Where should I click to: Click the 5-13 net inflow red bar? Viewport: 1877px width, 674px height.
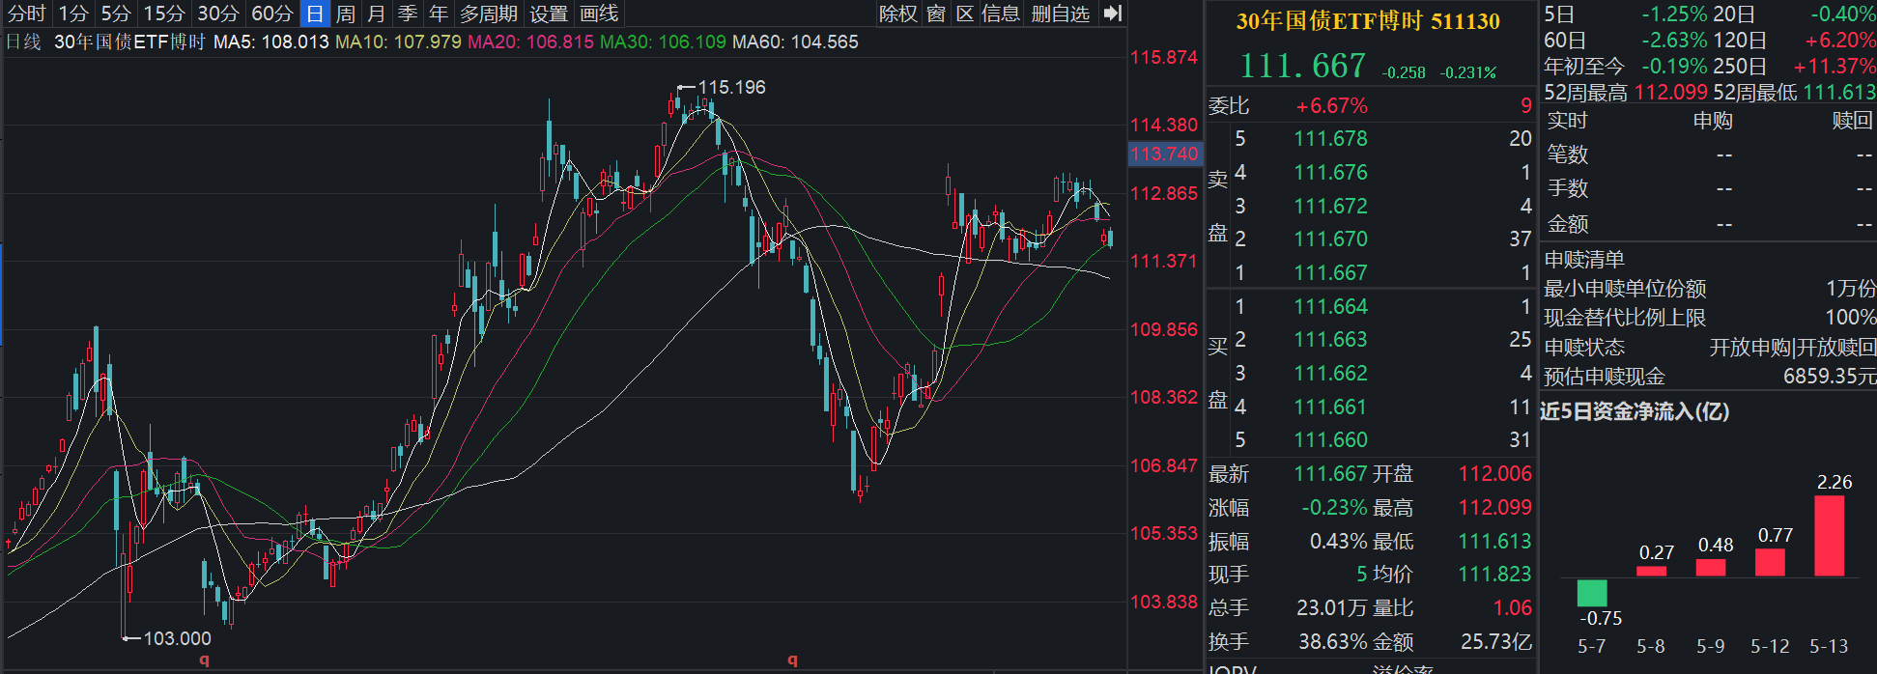[1829, 536]
